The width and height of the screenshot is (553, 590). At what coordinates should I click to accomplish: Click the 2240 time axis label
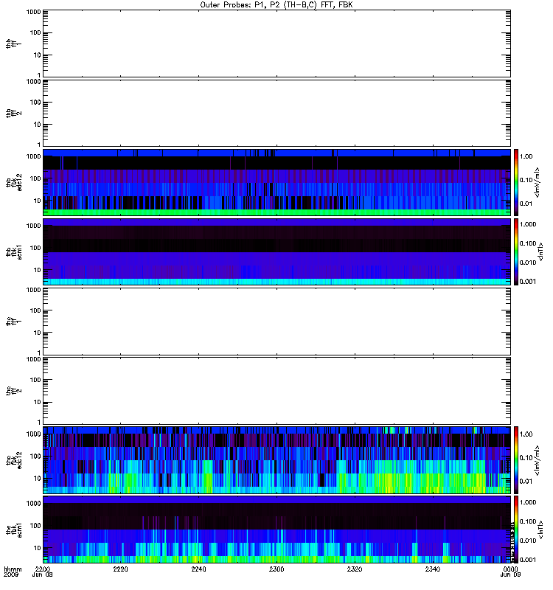pos(198,569)
